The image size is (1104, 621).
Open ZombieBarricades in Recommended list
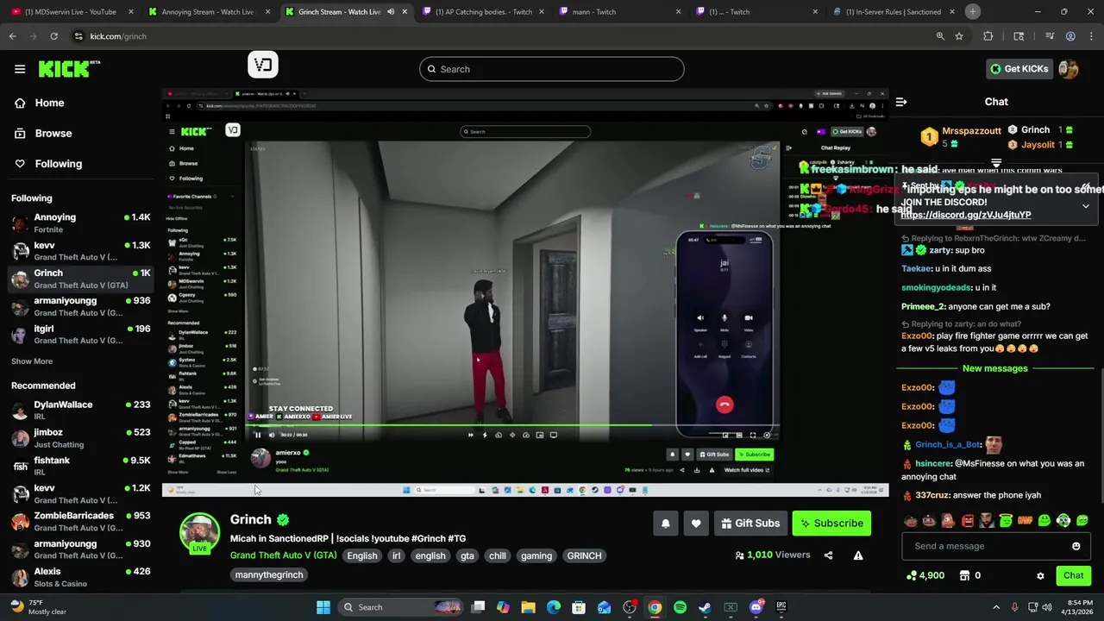coord(80,522)
